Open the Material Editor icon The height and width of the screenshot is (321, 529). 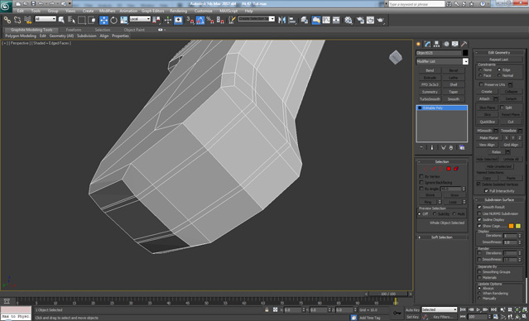point(349,20)
